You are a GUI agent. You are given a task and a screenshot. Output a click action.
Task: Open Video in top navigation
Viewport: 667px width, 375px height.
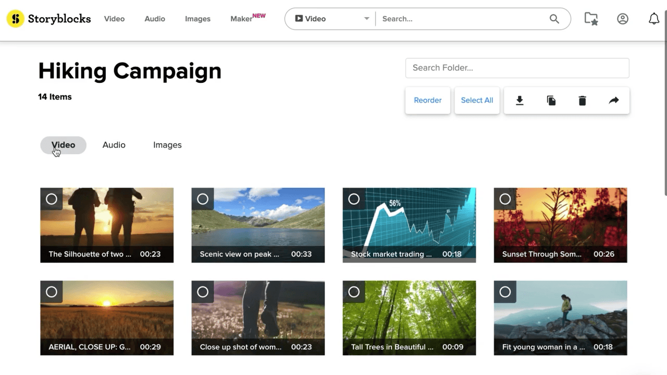[114, 19]
